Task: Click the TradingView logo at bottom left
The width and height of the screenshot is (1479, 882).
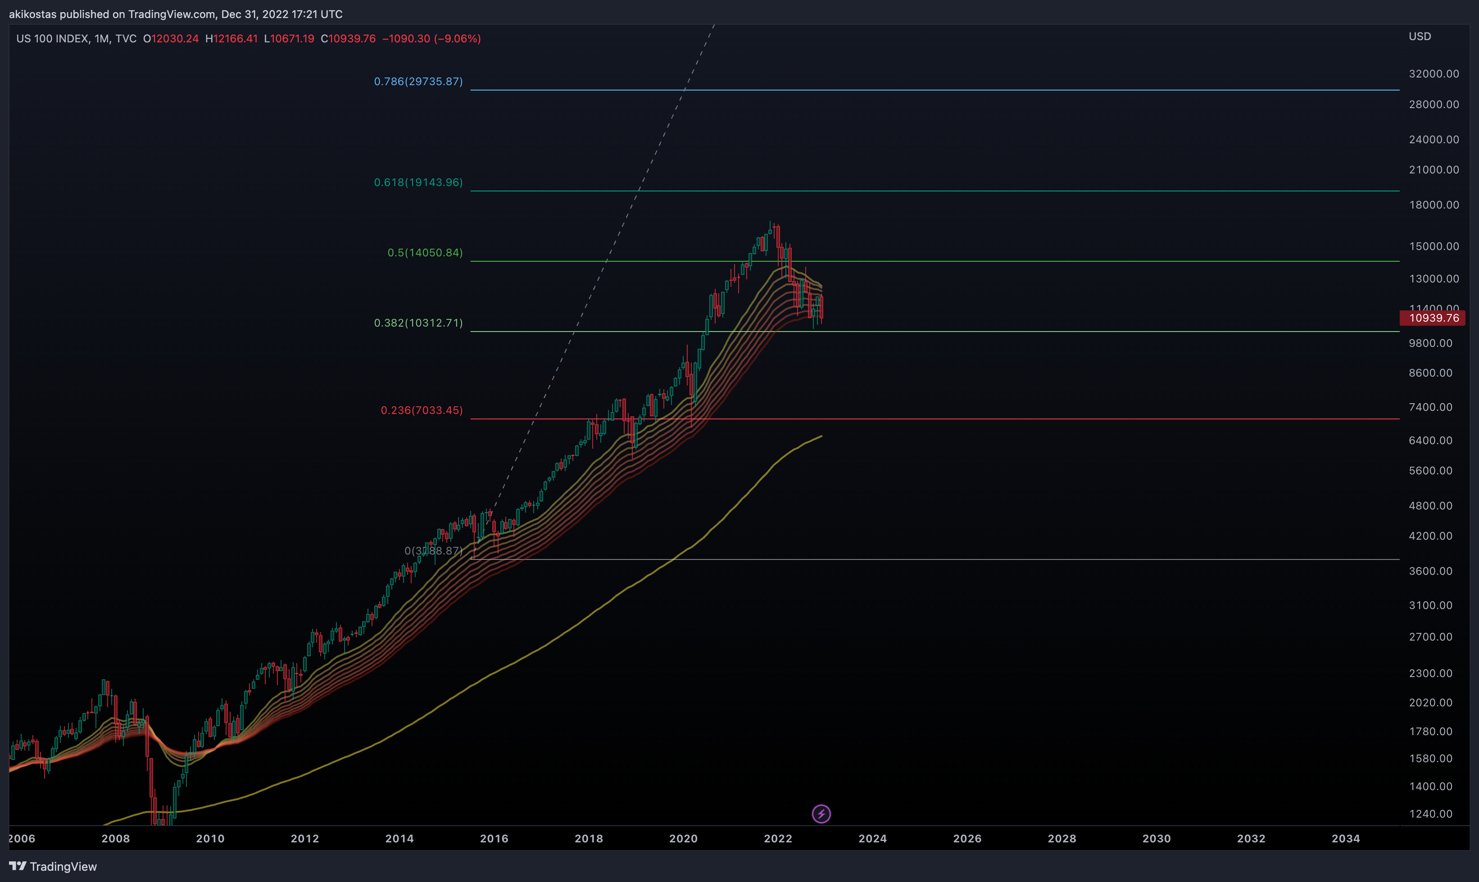Action: (x=53, y=867)
